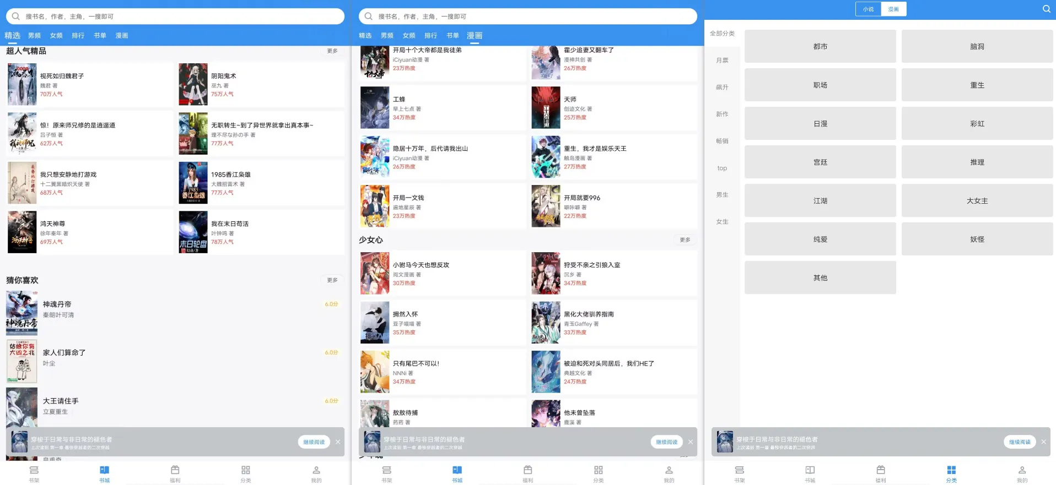Select the 精选 tab in the middle panel

coord(365,35)
